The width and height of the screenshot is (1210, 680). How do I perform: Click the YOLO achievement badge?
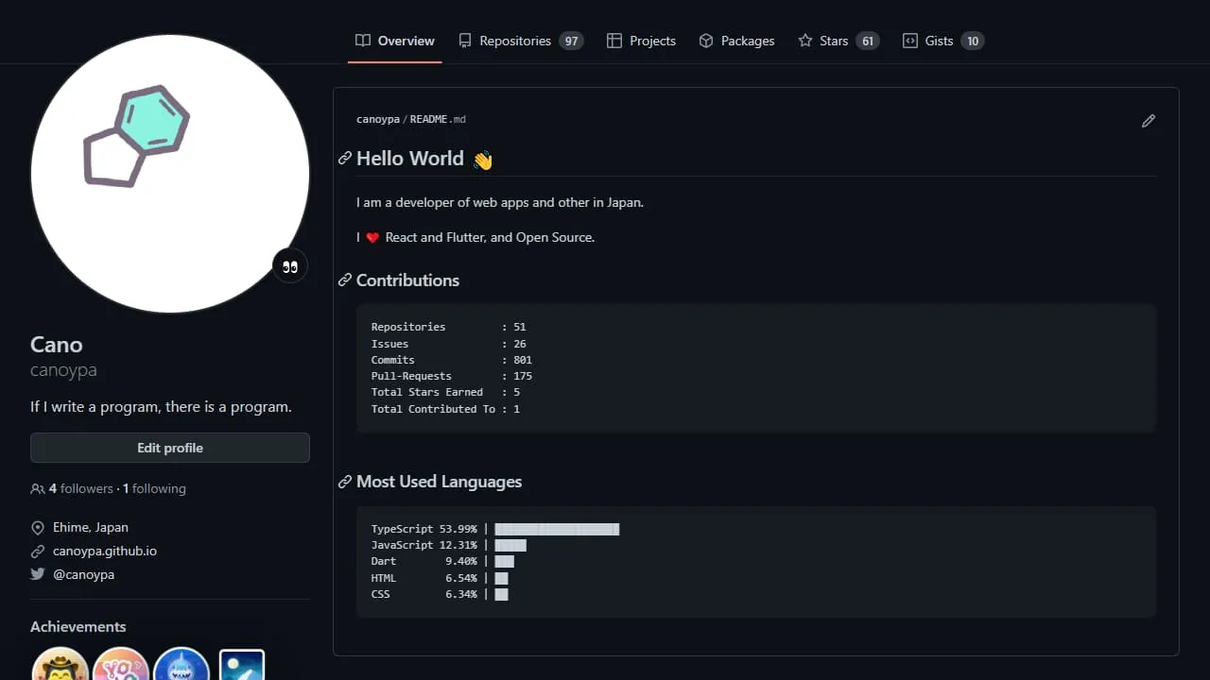(x=121, y=666)
